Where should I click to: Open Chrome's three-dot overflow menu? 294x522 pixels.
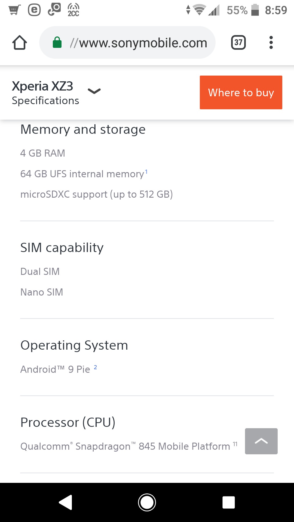click(271, 43)
